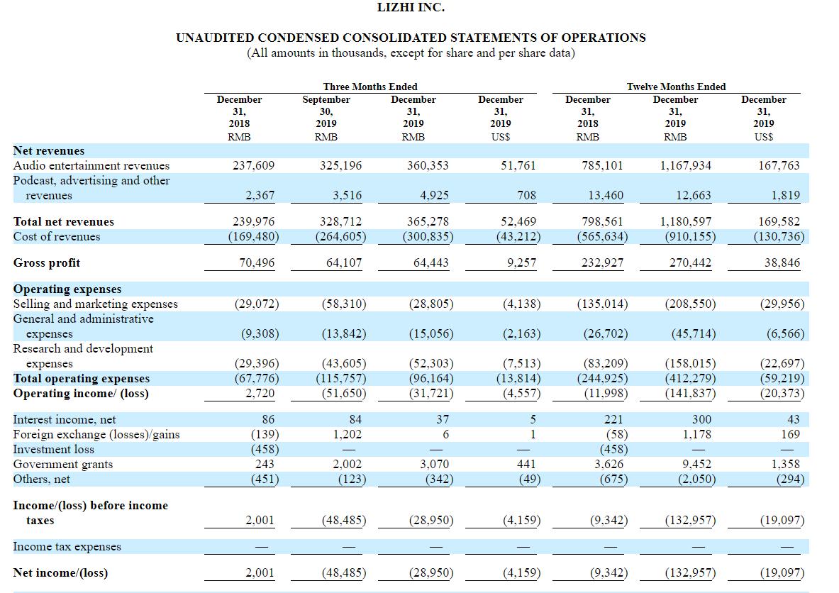Screen dimensions: 839x593
Task: Click the 'Cost of revenues' row label
Action: click(x=57, y=236)
